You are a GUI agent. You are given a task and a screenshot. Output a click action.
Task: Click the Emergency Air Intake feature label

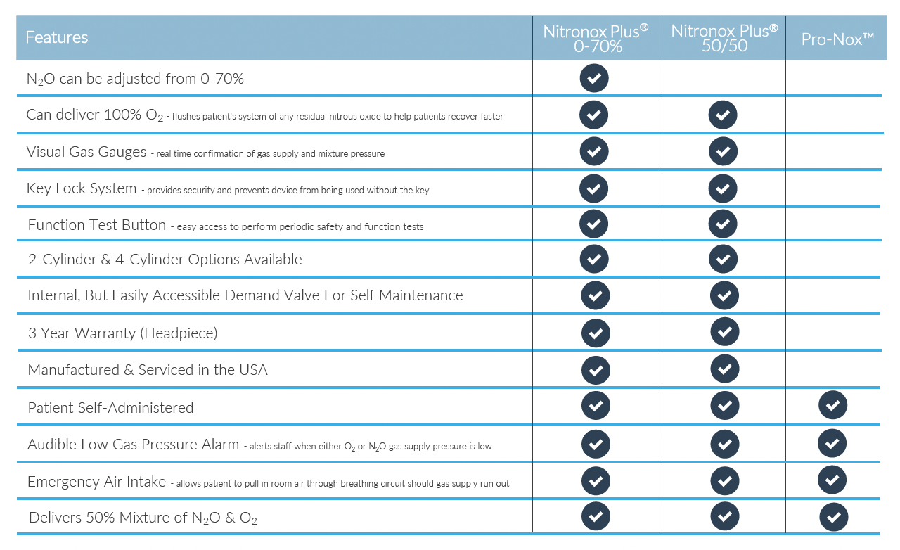point(97,482)
